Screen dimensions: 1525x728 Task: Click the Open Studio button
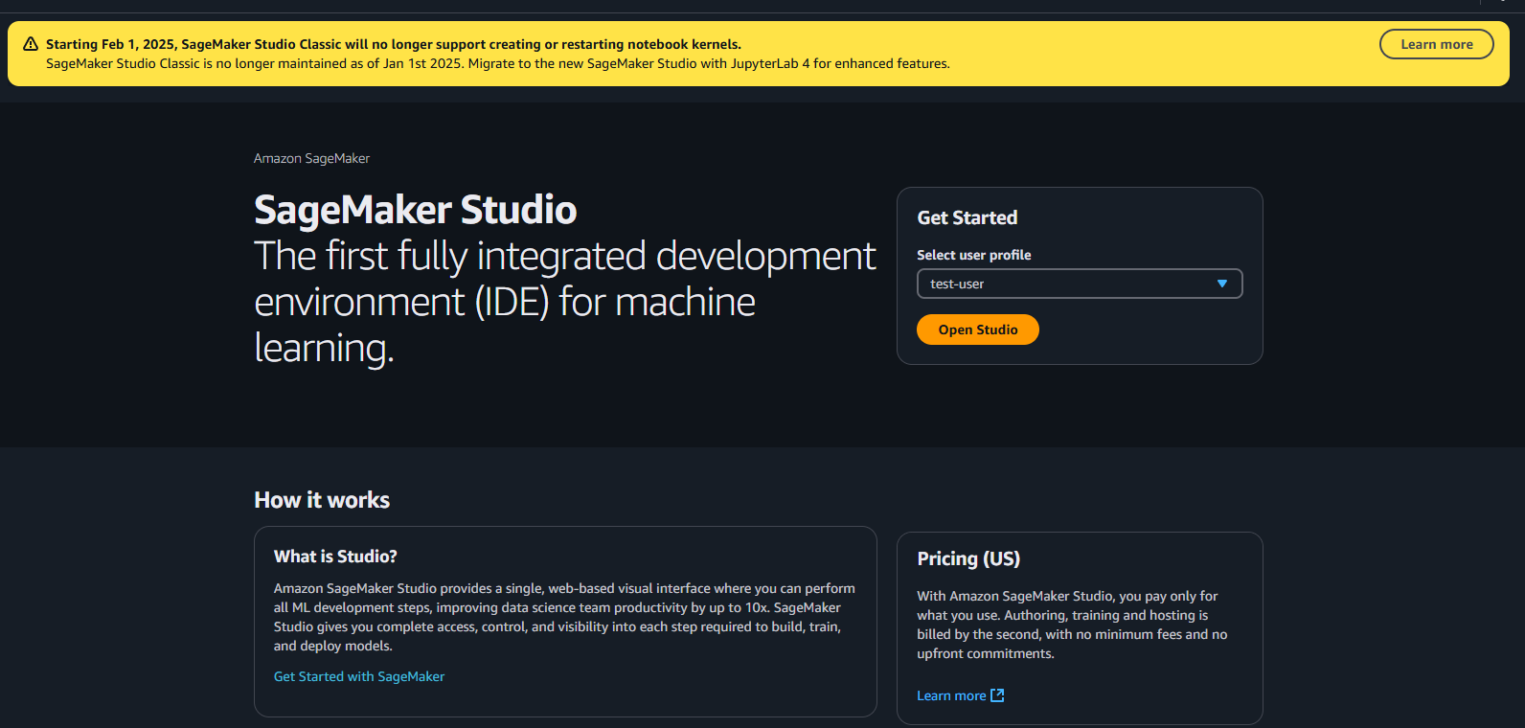(978, 330)
